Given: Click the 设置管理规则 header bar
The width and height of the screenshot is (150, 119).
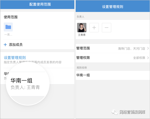Looking at the screenshot, I should pos(113,6).
